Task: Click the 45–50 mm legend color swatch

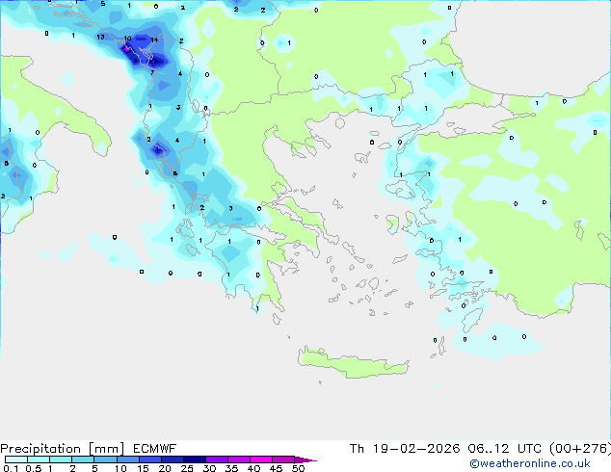Action: click(283, 459)
